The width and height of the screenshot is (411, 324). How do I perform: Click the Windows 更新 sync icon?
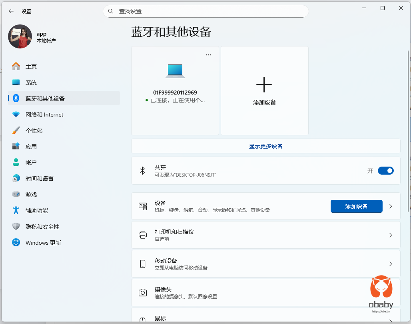[16, 243]
